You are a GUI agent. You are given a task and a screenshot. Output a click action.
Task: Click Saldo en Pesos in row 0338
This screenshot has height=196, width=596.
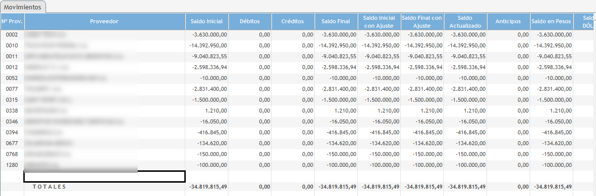click(x=551, y=111)
